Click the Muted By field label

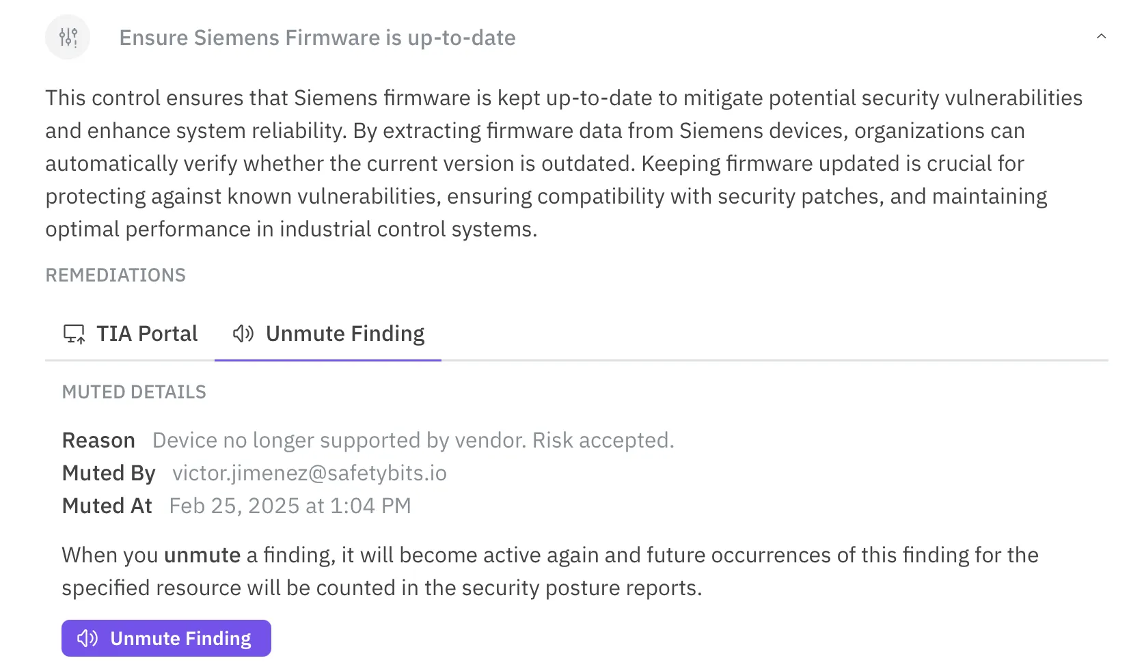click(x=109, y=473)
